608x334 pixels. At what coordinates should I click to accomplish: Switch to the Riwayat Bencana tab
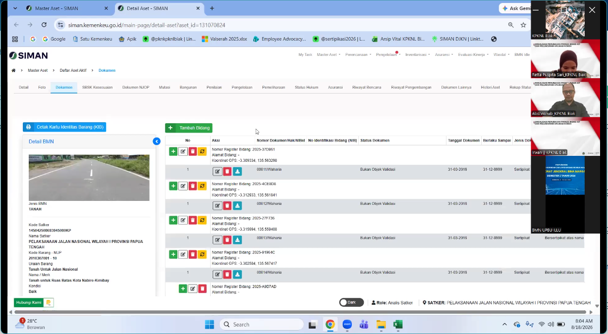click(367, 88)
